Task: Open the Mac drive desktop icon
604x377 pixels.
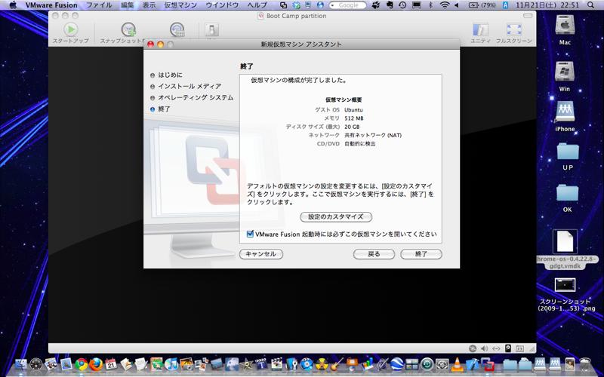Action: [565, 26]
